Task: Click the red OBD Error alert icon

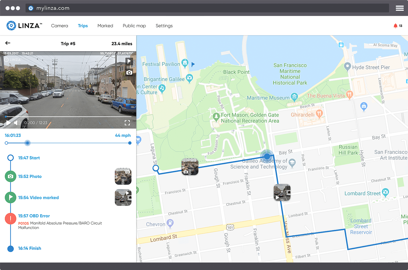Action: 11,219
